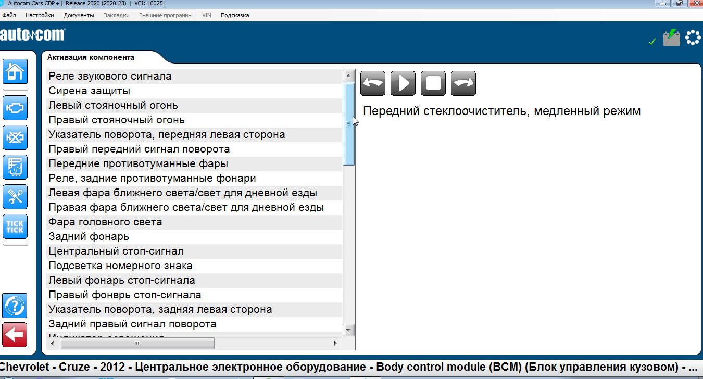Viewport: 703px width, 379px height.
Task: Click the horizontal scroll-left arrow
Action: pos(52,343)
